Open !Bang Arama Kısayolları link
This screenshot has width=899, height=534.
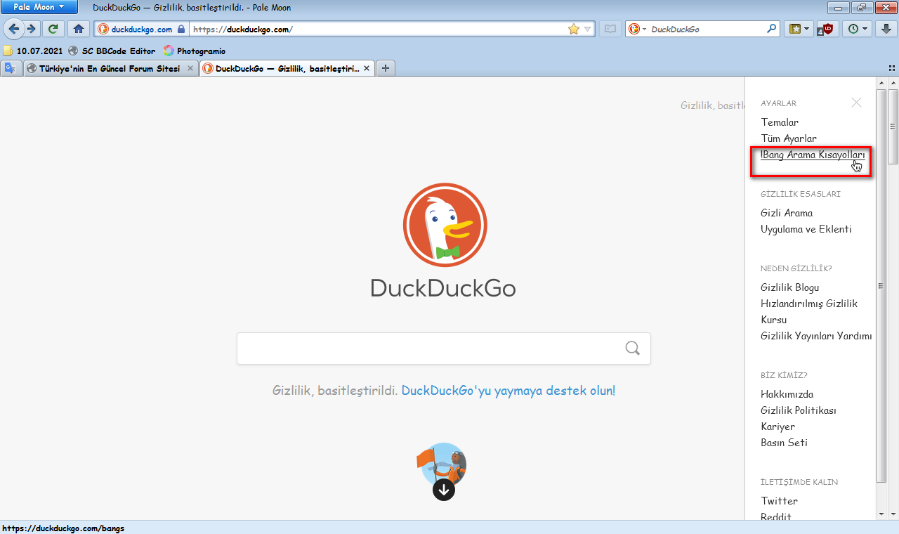(x=813, y=155)
